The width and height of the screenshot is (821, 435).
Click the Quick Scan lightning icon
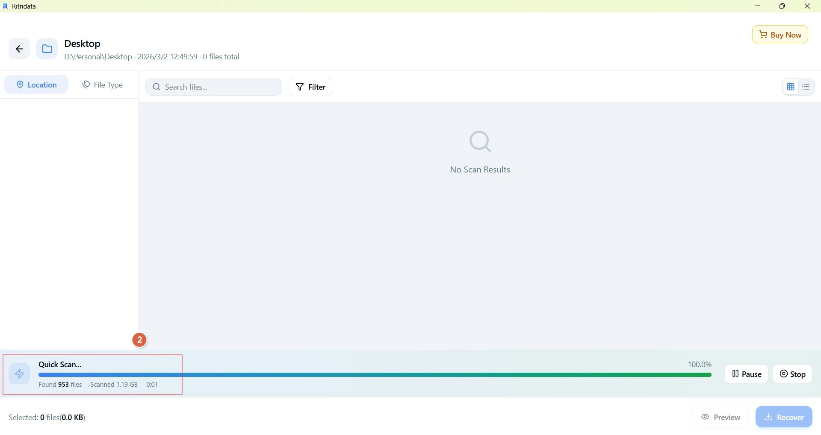(x=19, y=374)
